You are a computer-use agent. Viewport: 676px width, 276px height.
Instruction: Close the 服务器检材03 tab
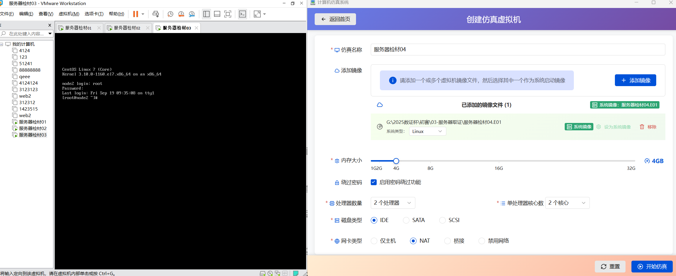click(196, 28)
